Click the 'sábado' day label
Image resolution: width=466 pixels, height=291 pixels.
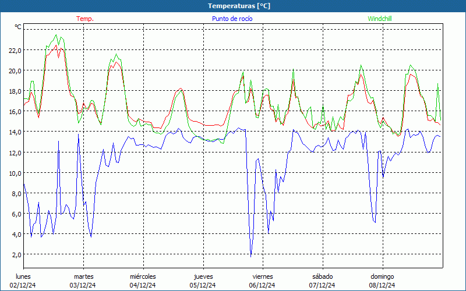pos(323,276)
